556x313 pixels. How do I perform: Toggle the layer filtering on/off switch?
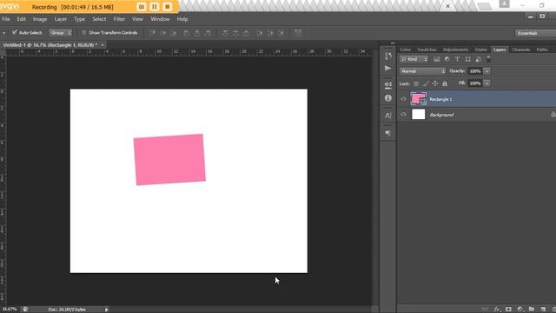pyautogui.click(x=488, y=58)
